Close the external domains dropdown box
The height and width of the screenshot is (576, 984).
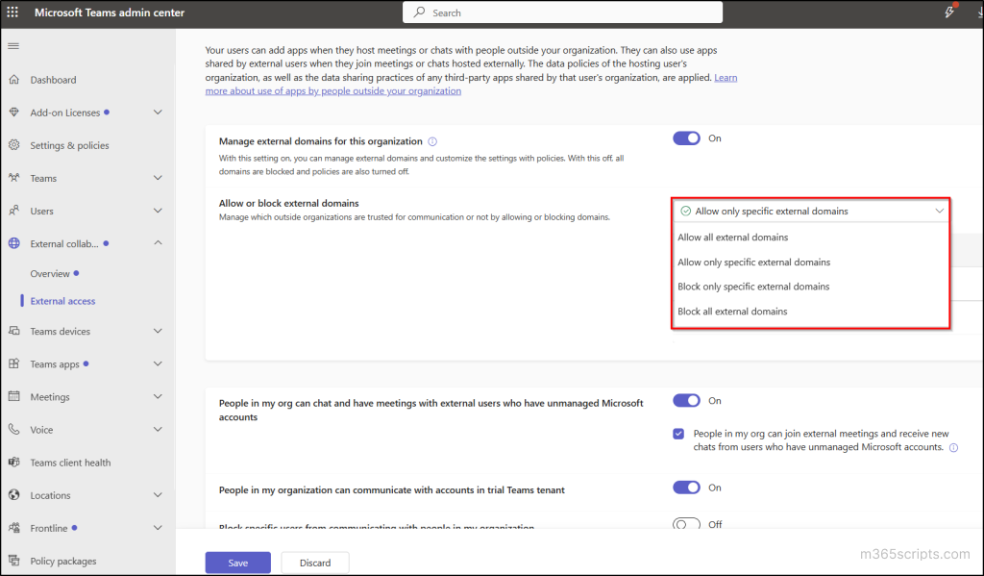click(x=811, y=211)
